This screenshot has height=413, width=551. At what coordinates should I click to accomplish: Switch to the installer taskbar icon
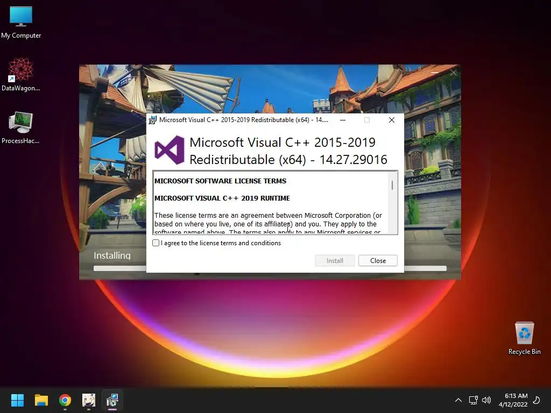pos(112,400)
